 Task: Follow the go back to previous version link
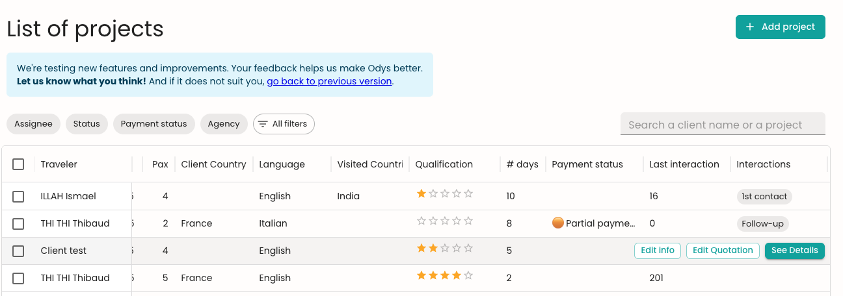pyautogui.click(x=329, y=81)
